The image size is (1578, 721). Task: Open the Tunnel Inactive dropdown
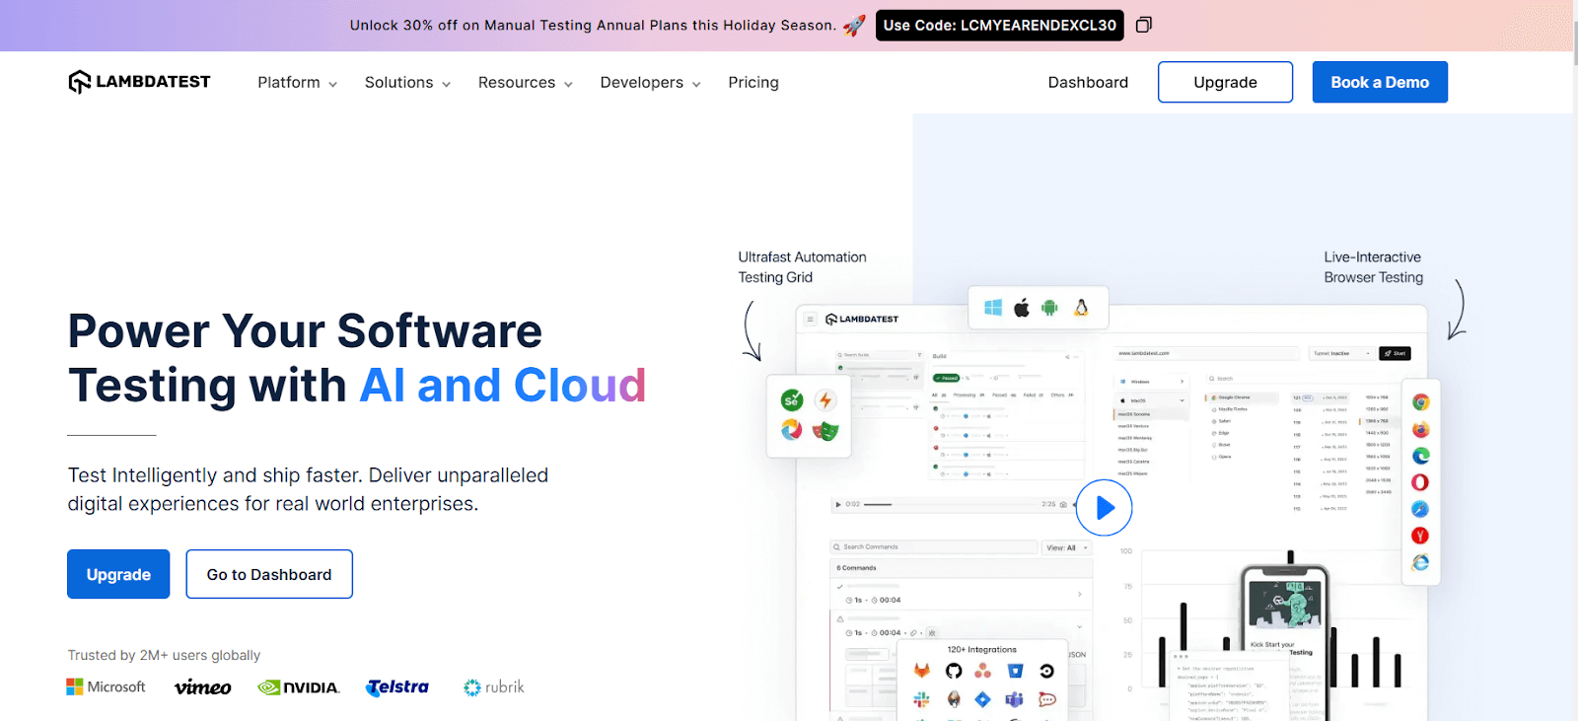(x=1341, y=353)
